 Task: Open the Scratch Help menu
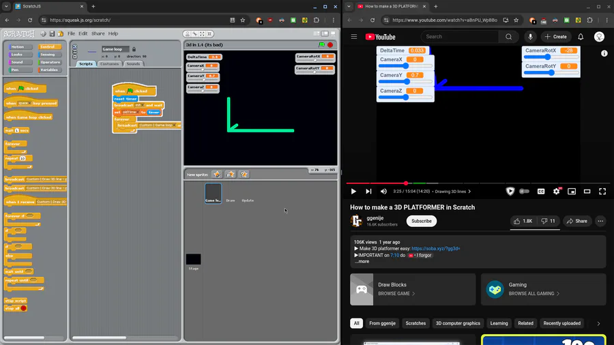click(x=113, y=33)
